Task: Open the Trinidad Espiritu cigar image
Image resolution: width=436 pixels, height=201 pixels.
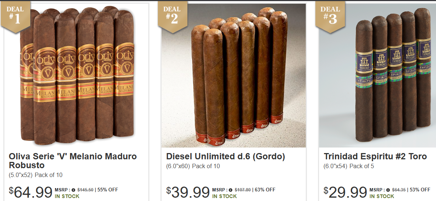Action: 377,75
